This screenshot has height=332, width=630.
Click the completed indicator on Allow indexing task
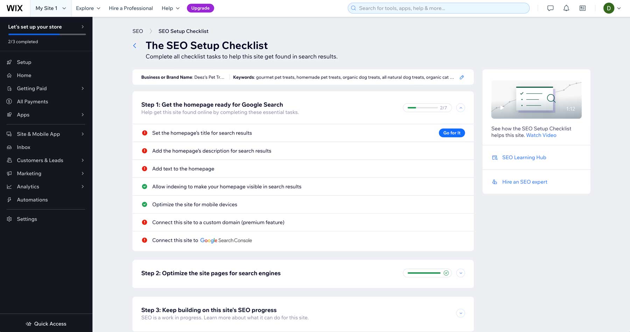point(145,186)
